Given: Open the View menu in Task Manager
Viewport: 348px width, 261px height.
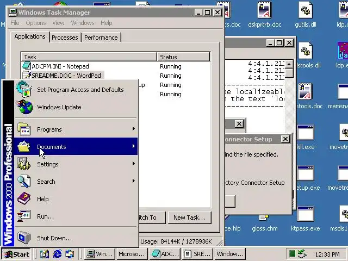Looking at the screenshot, I should [x=58, y=23].
